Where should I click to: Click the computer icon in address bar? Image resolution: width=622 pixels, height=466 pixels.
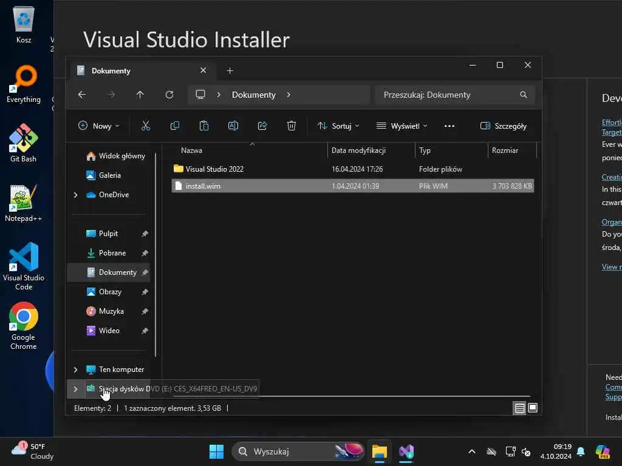click(x=200, y=95)
